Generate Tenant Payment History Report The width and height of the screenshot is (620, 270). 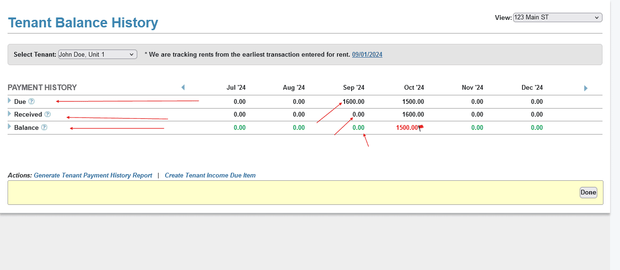pyautogui.click(x=93, y=175)
